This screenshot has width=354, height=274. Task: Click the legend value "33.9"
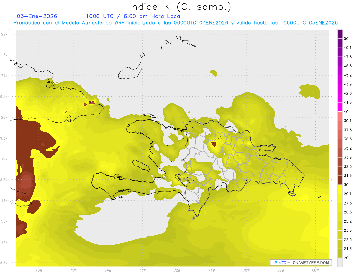348,157
